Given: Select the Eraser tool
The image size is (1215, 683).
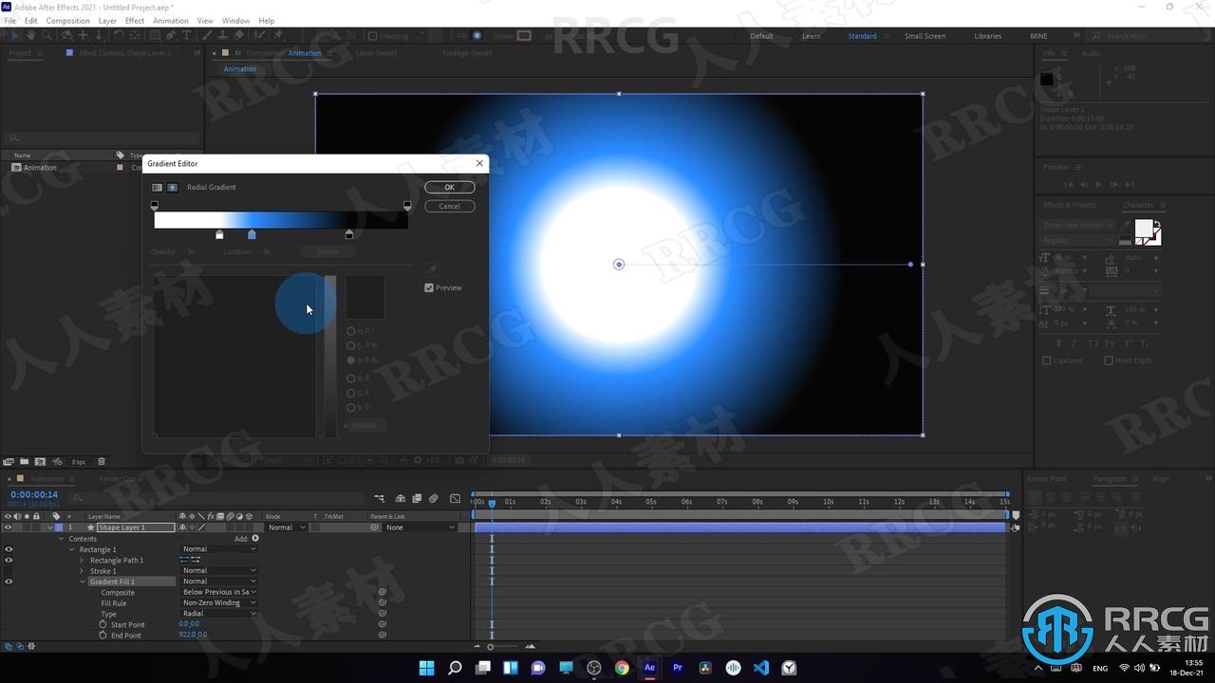Looking at the screenshot, I should 239,36.
